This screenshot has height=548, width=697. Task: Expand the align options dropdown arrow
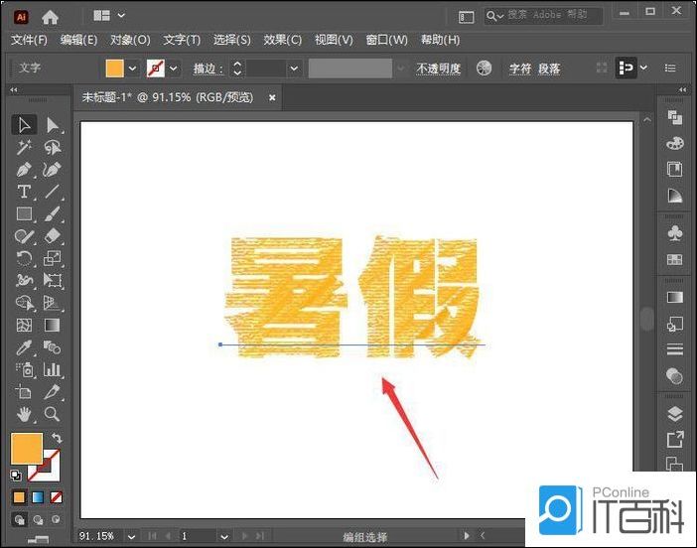[643, 68]
